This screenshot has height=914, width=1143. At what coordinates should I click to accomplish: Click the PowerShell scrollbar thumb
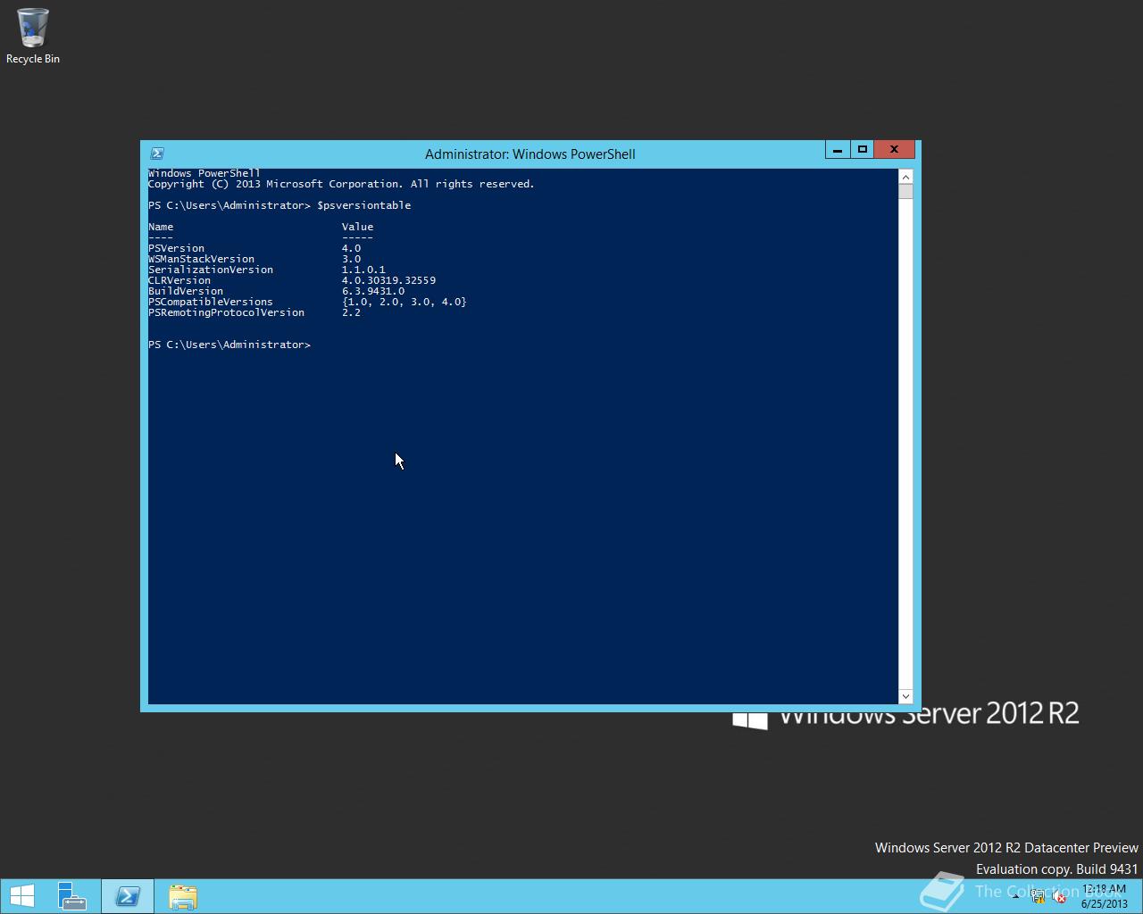(x=905, y=192)
